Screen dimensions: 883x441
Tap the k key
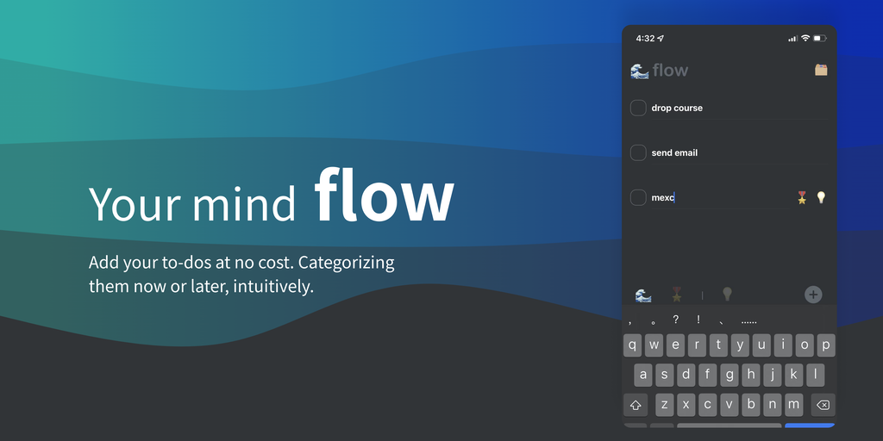pyautogui.click(x=793, y=375)
